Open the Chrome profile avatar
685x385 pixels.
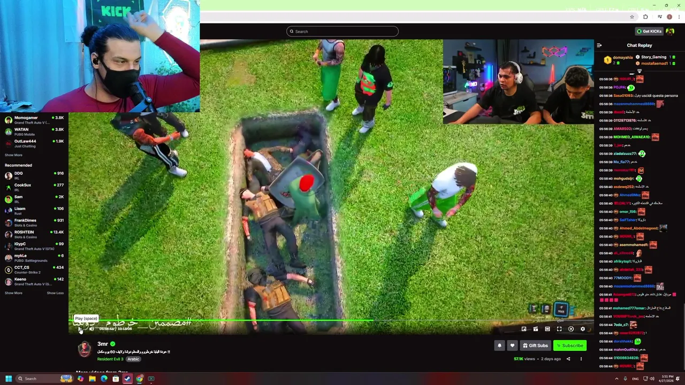669,17
